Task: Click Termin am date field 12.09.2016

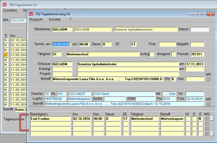Action: [61, 44]
